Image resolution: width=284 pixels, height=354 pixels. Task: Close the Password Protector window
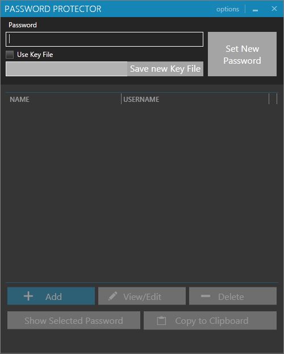pyautogui.click(x=274, y=9)
